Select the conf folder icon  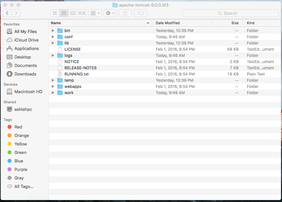tap(60, 37)
